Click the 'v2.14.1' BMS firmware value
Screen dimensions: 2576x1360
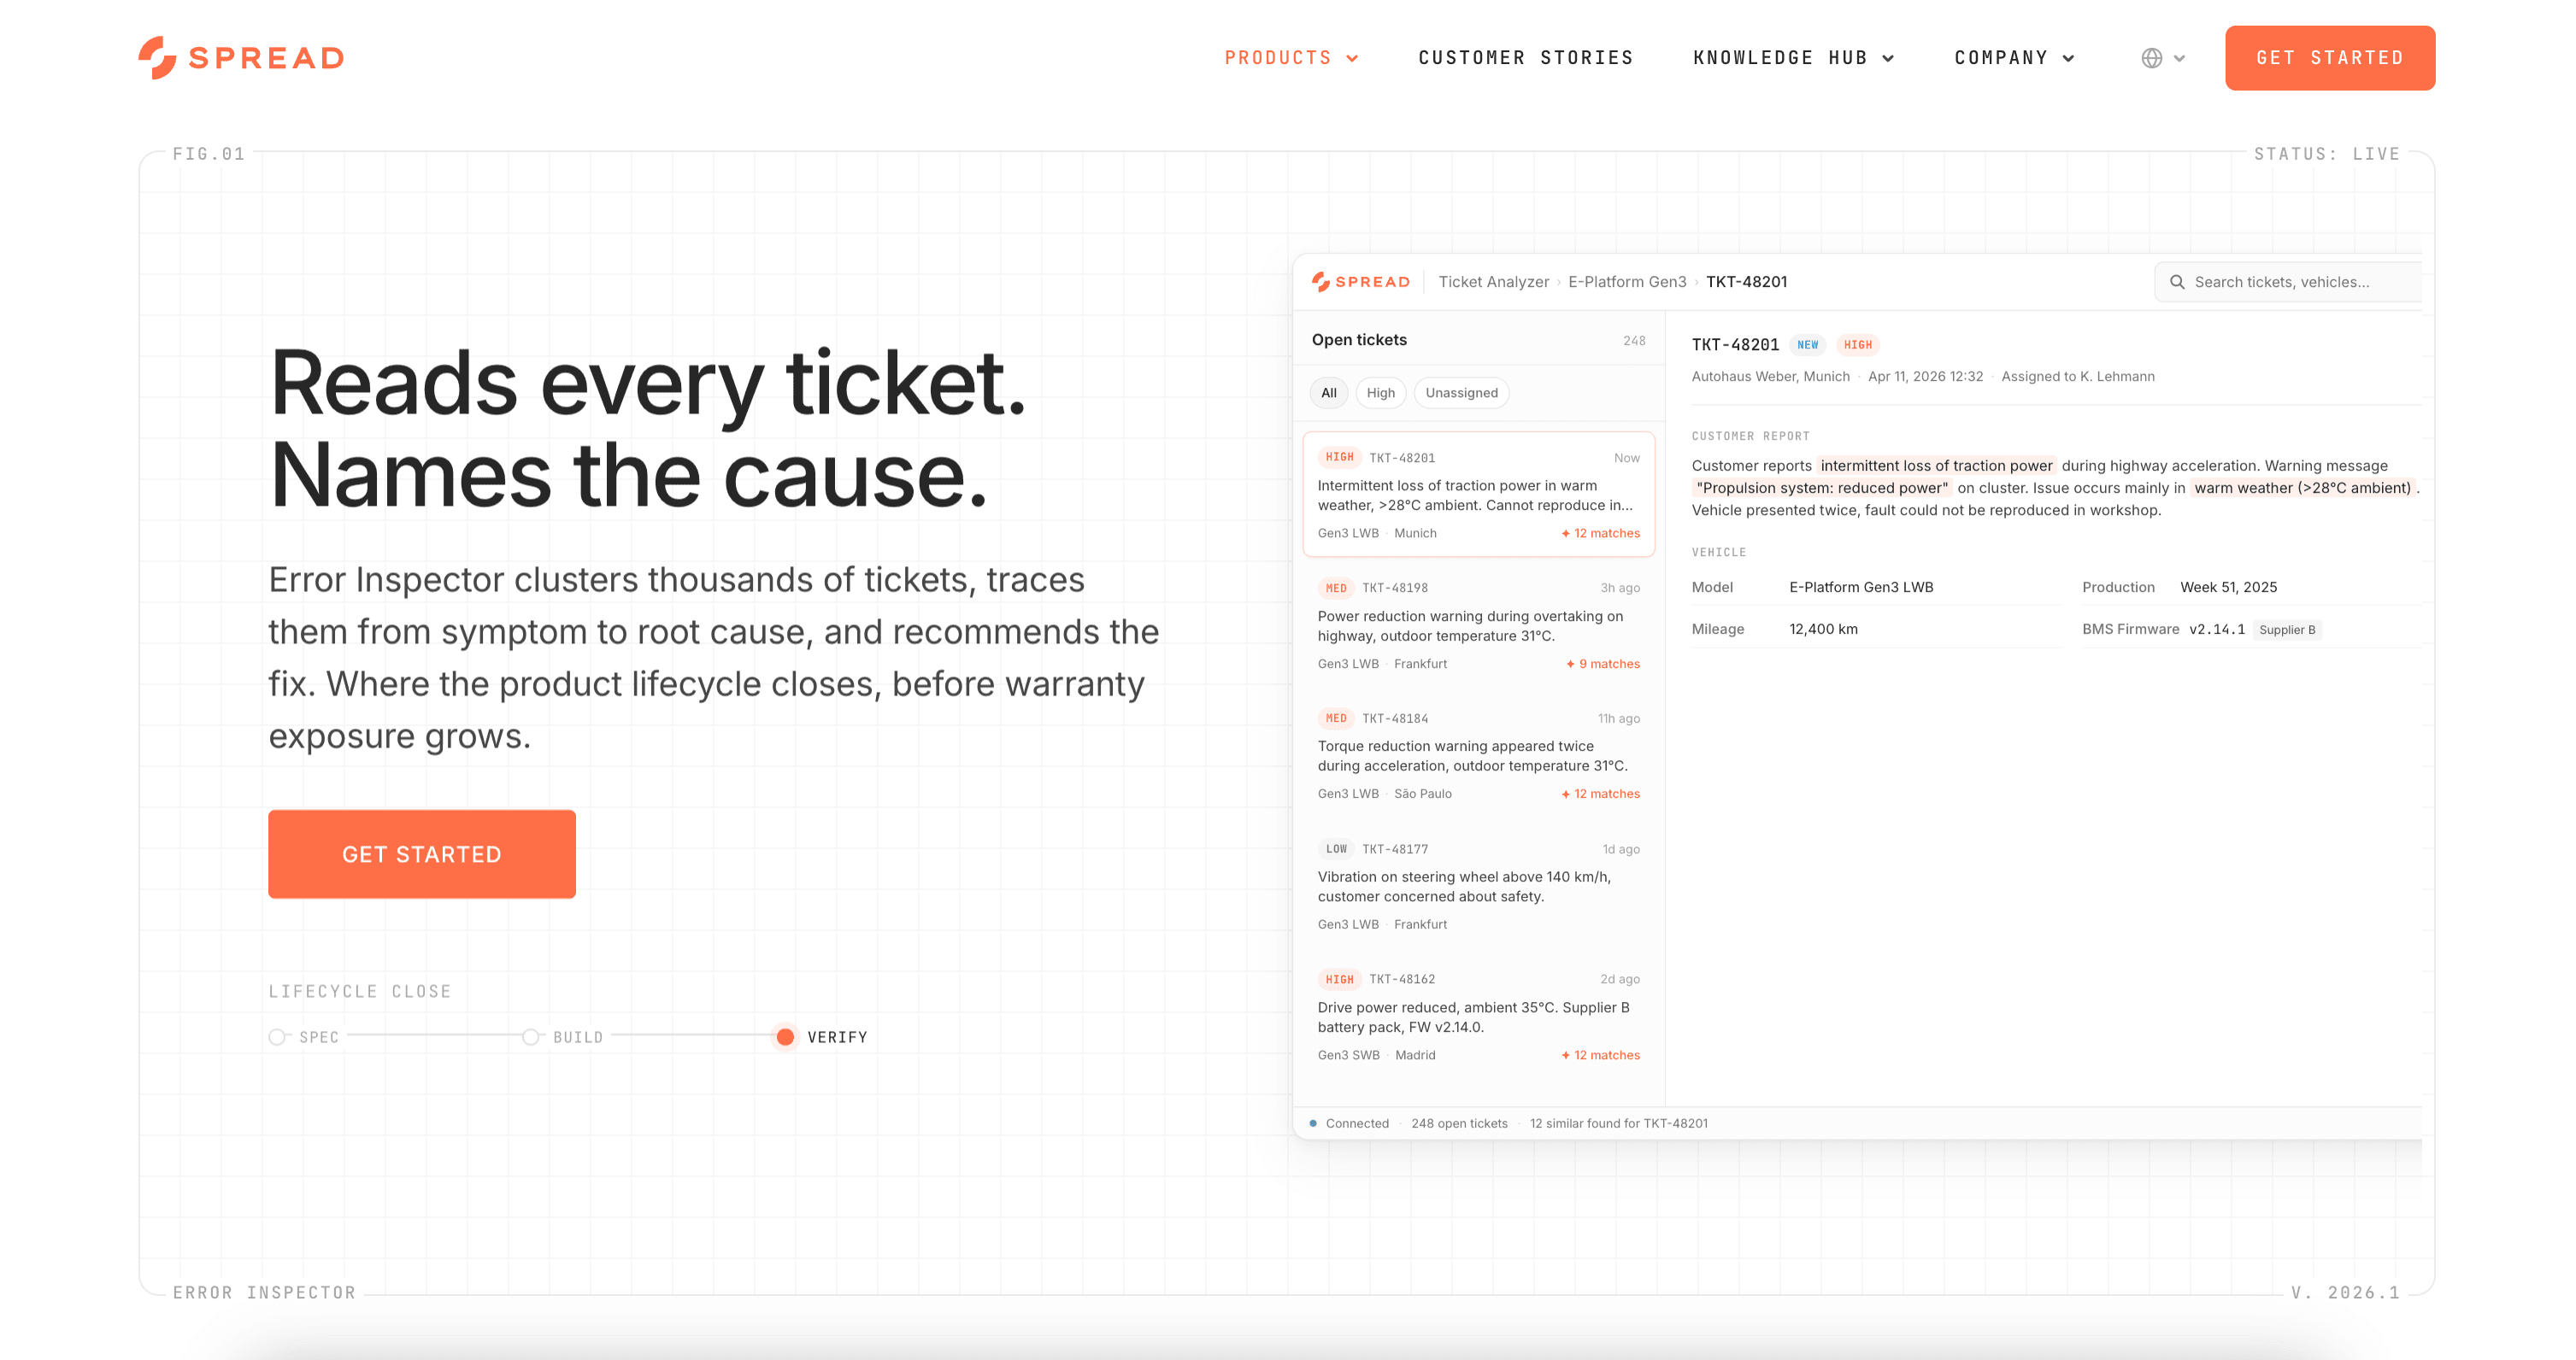2216,630
